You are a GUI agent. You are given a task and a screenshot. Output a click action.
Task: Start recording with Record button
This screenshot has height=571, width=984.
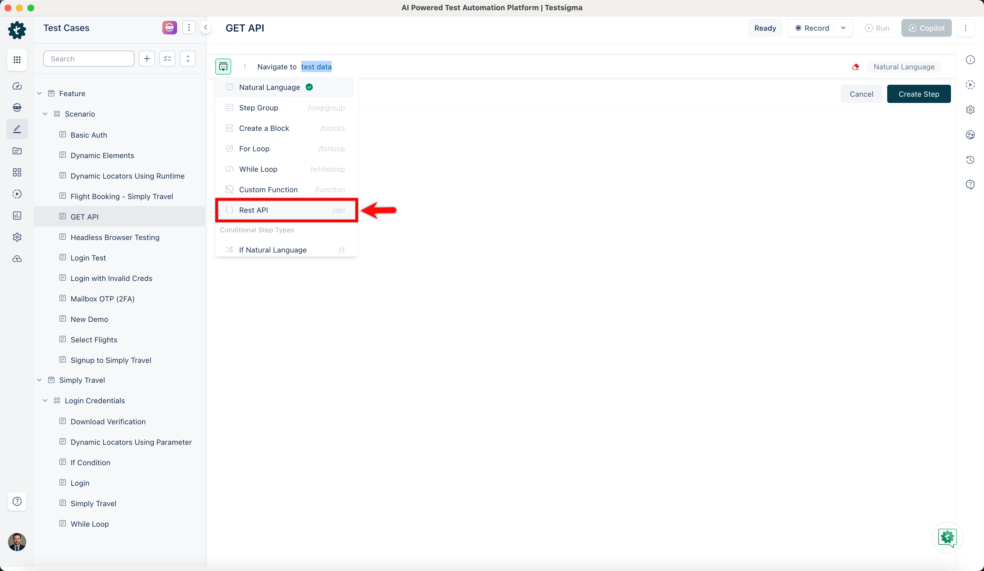pos(811,28)
